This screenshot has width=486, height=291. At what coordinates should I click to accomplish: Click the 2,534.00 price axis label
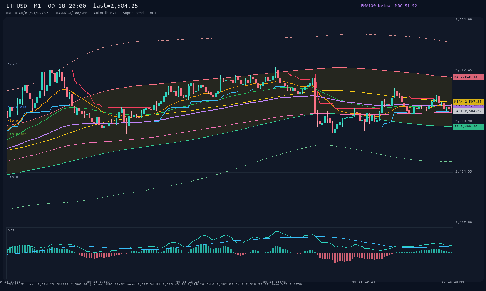(x=463, y=19)
